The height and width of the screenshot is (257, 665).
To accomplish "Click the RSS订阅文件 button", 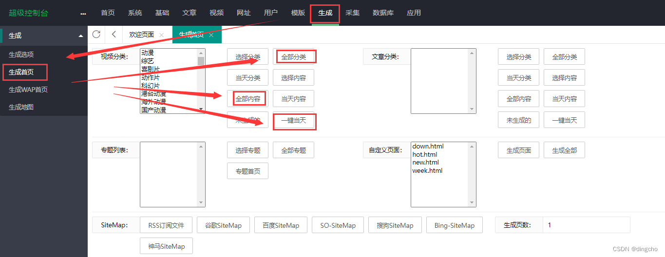I will (166, 225).
